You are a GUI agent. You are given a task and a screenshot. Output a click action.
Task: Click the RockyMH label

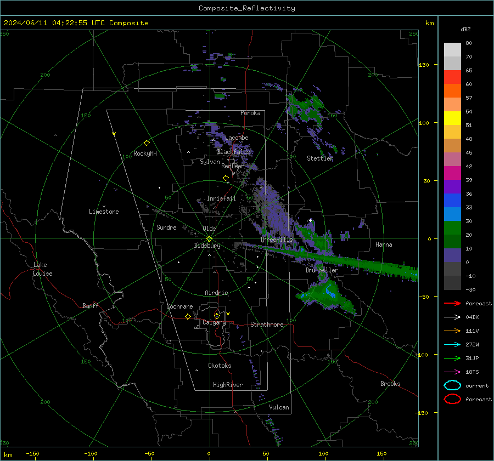pyautogui.click(x=145, y=153)
